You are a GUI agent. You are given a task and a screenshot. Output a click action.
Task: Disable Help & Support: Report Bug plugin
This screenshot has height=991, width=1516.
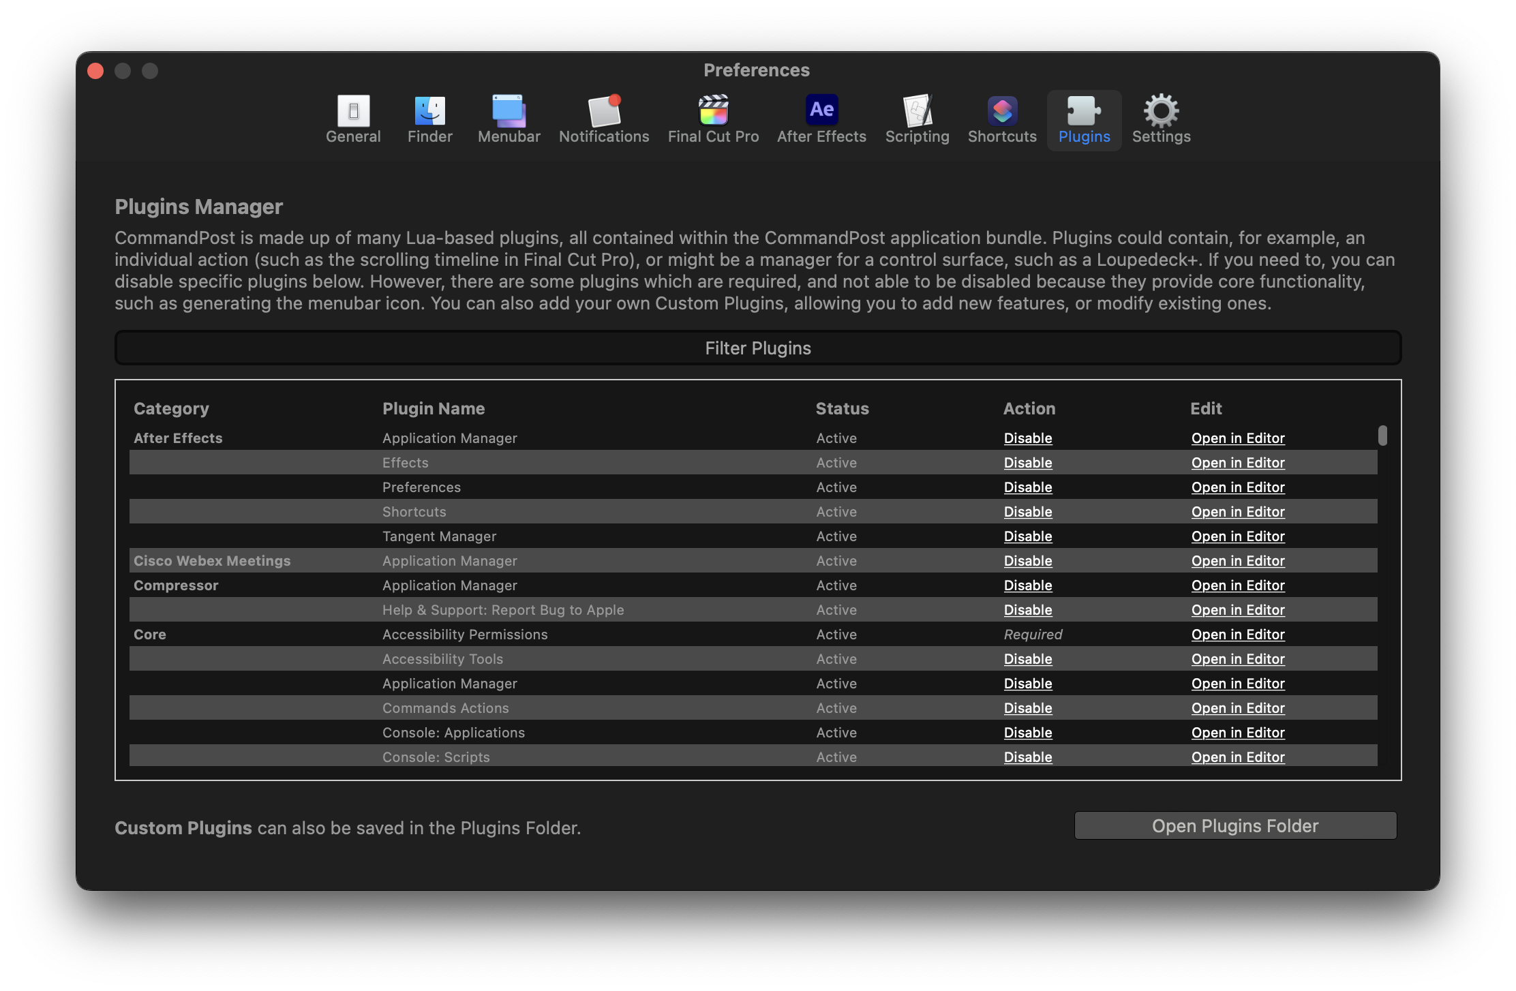1028,610
